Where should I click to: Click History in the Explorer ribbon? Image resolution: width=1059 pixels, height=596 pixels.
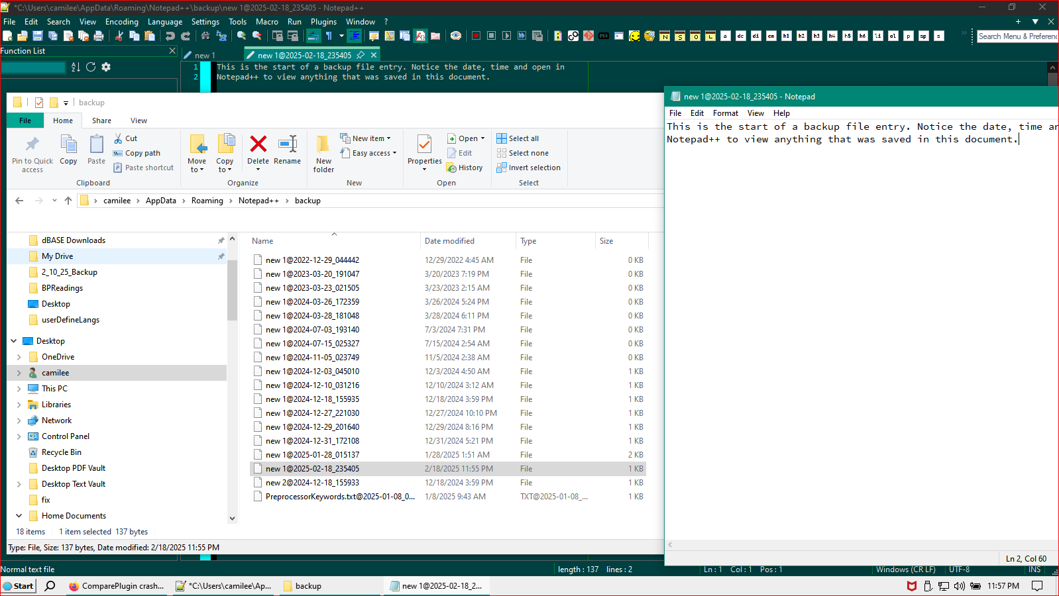coord(465,168)
